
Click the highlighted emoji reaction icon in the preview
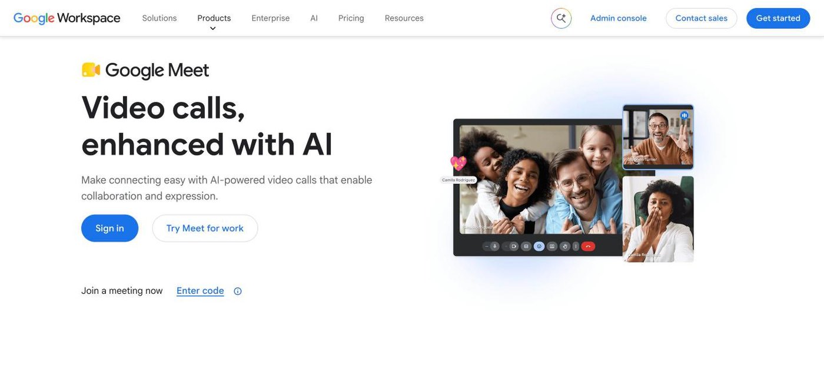click(x=539, y=246)
